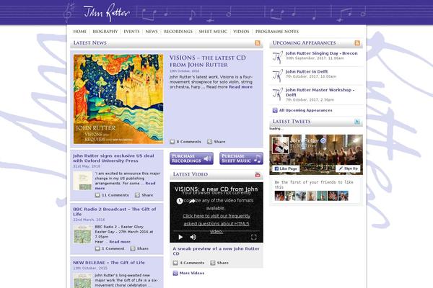
Task: Mute the video with the speaker button
Action: (x=193, y=237)
